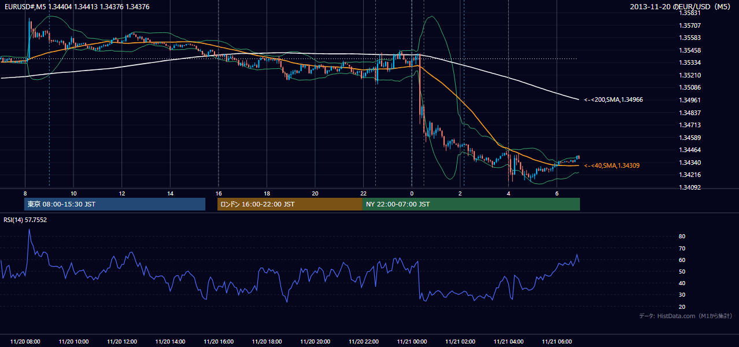739x347 pixels.
Task: Click RSI scale value 30
Action: (682, 294)
